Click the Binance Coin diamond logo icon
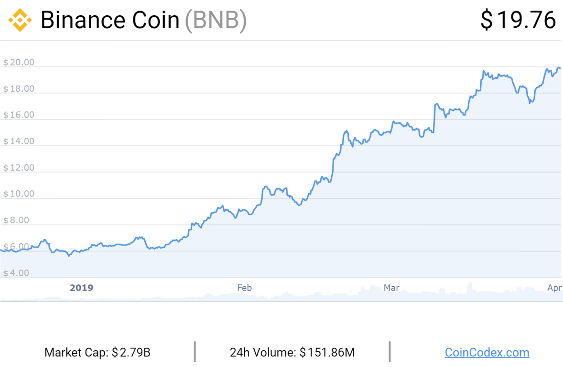Screen dimensions: 563x367 [20, 20]
